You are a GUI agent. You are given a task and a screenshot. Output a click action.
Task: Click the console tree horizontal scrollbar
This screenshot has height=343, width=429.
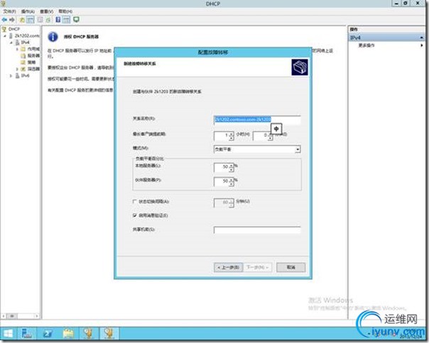(x=21, y=316)
